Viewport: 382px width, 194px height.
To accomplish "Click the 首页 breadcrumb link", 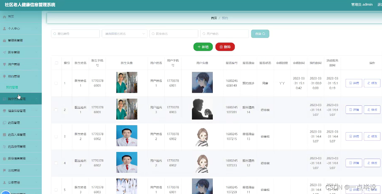I will [x=214, y=18].
